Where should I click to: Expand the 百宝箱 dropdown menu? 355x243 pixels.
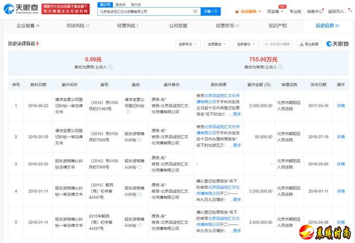[x=275, y=11]
